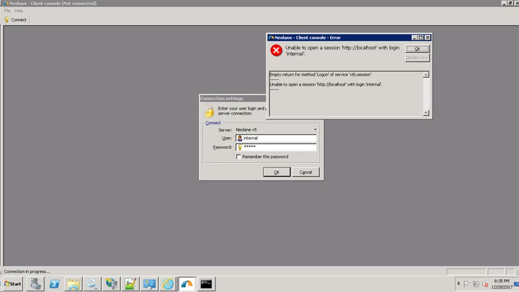Click the Password input field
This screenshot has width=519, height=292.
point(276,147)
